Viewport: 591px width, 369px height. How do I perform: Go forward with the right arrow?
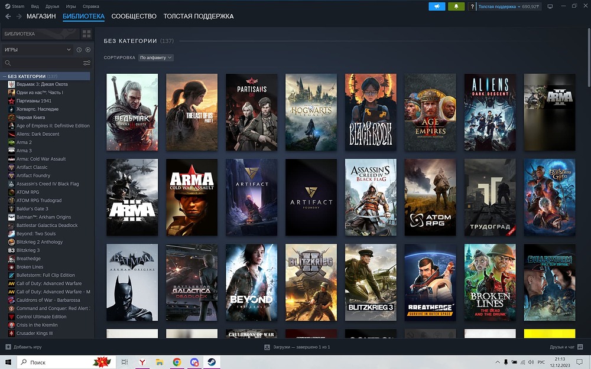pos(18,16)
